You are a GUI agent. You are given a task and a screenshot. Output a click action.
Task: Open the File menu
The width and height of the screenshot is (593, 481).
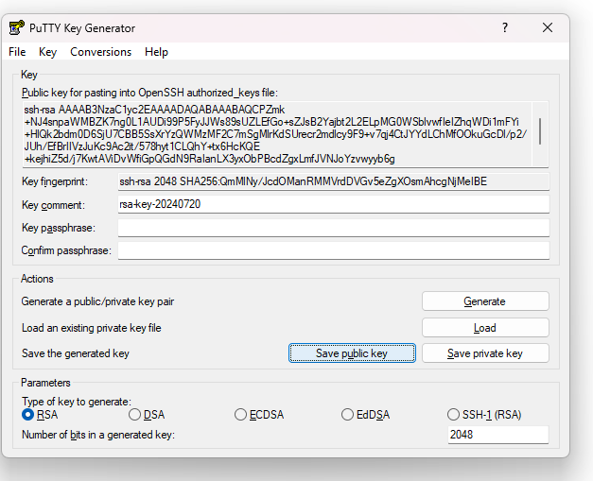[17, 52]
